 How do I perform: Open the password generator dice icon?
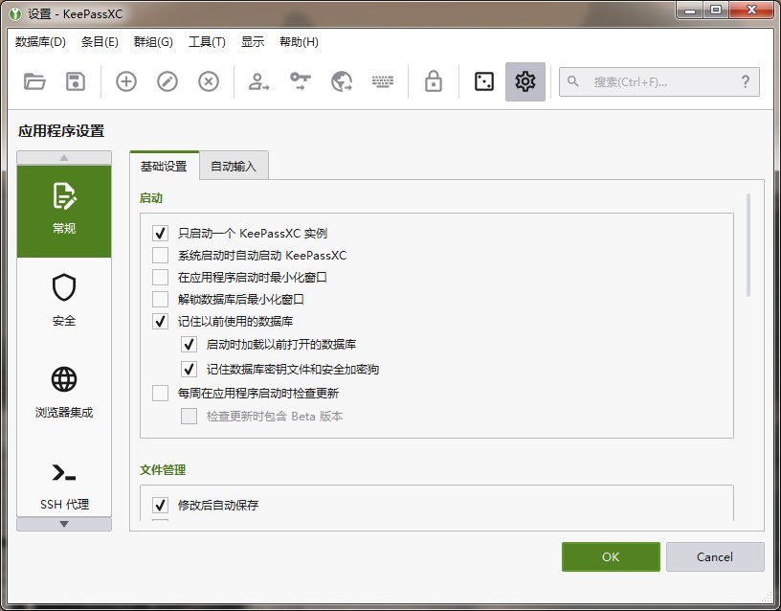click(484, 81)
